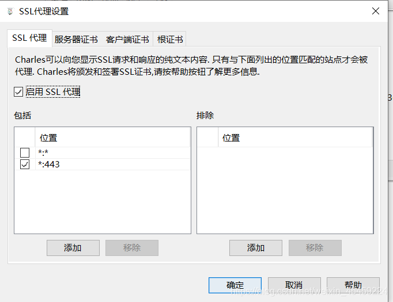Click 移除 under the 包括 list
The image size is (393, 302).
132,248
